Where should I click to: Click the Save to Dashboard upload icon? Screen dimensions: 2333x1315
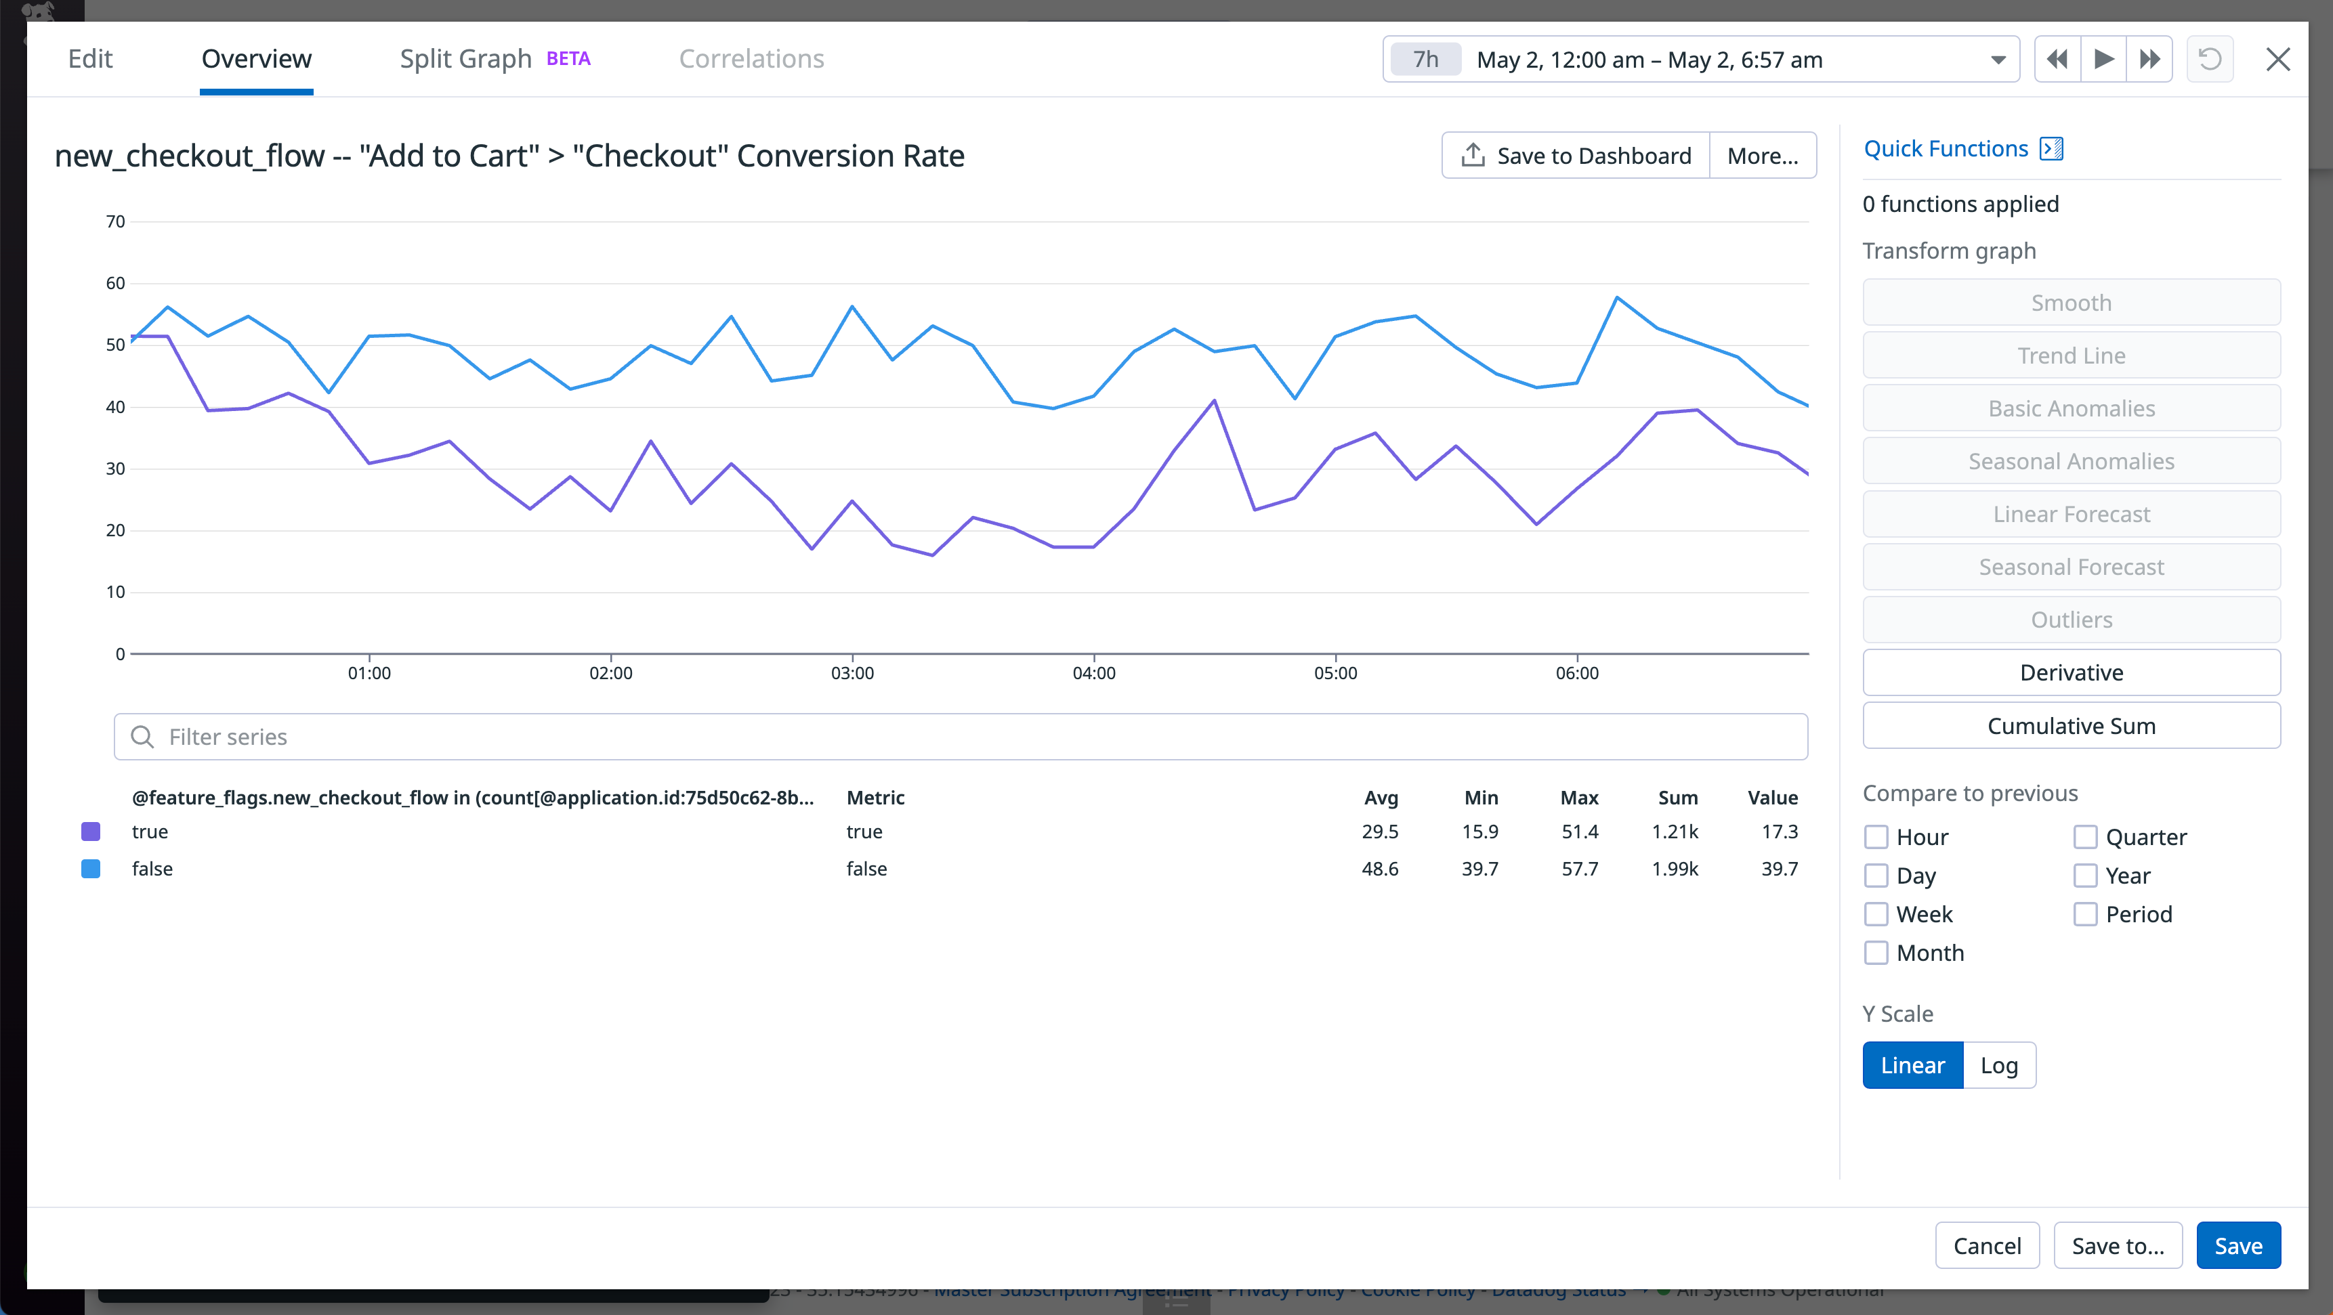tap(1475, 154)
